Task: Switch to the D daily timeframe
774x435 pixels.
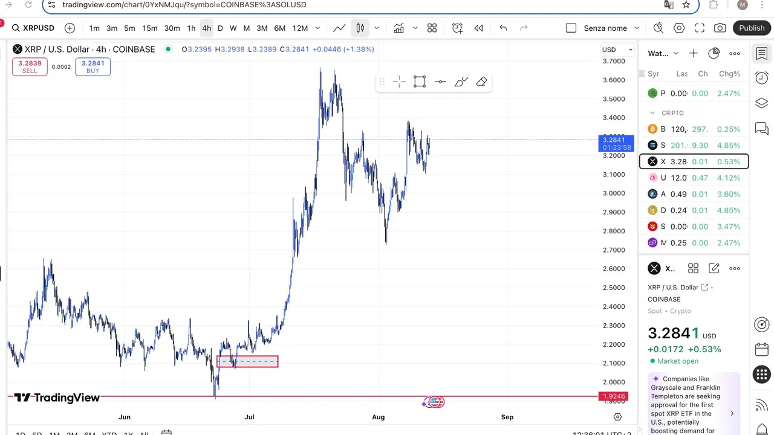Action: click(220, 28)
